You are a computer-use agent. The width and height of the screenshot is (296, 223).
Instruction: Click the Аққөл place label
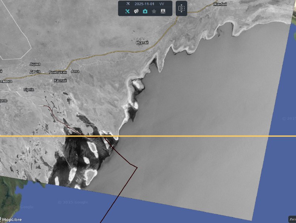click(x=36, y=64)
